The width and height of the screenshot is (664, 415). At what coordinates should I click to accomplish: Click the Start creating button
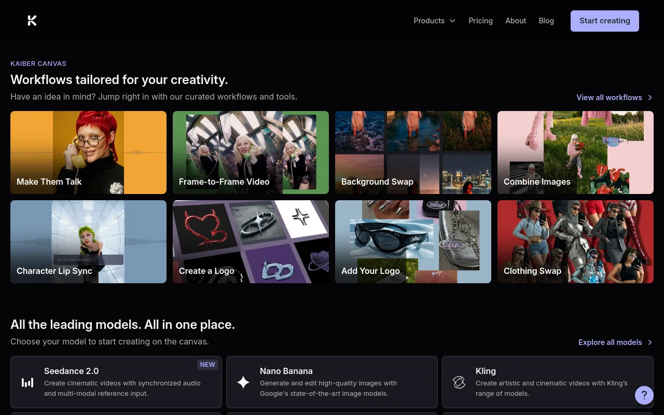[605, 21]
